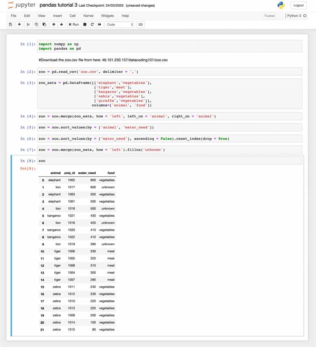Restart kernel and rerun all cells icon

coord(100,24)
